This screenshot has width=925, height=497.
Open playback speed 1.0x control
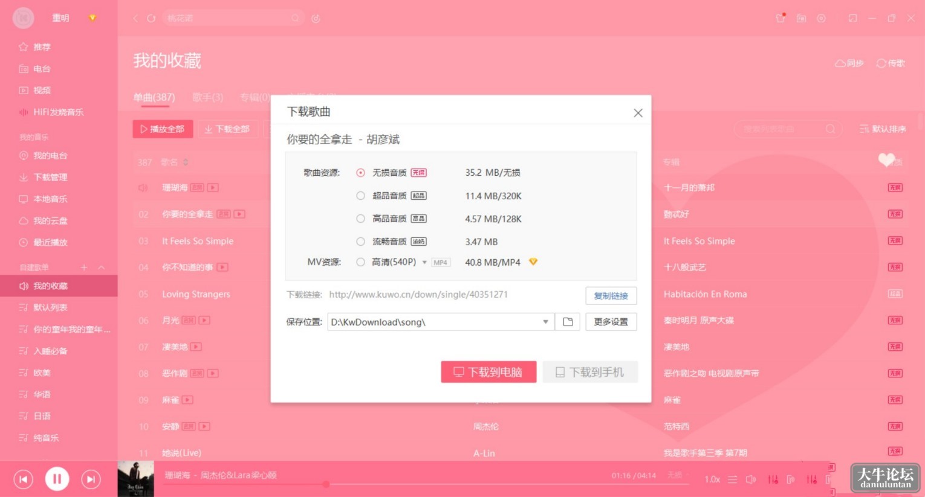[712, 479]
